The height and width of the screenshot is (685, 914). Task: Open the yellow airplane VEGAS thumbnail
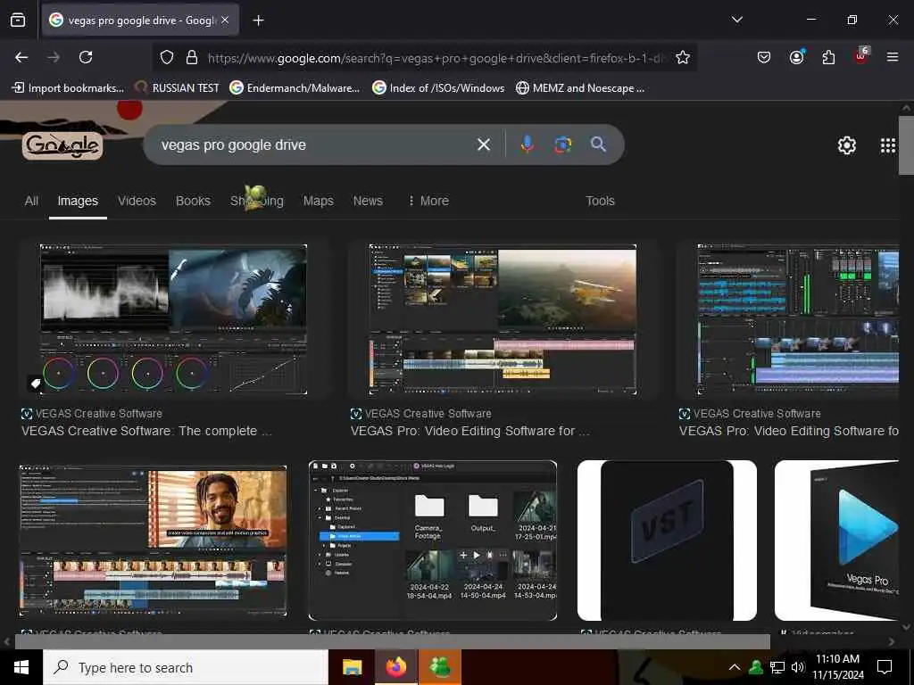[x=503, y=320]
